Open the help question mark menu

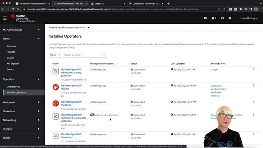tap(230, 18)
